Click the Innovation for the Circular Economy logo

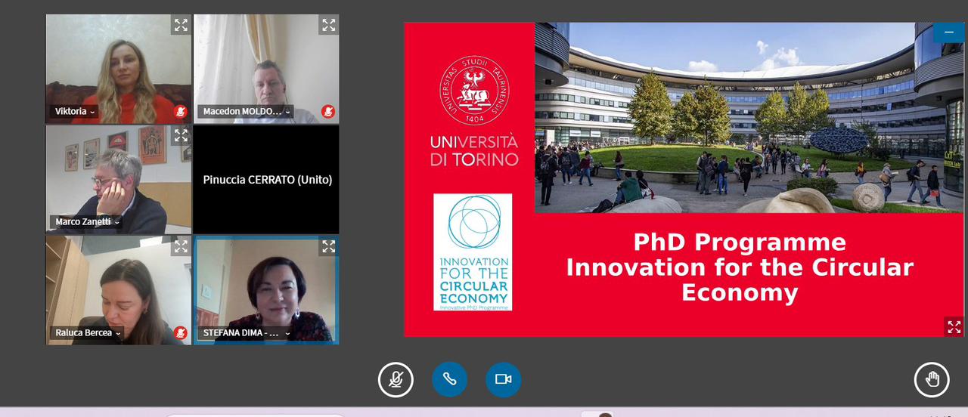tap(473, 252)
